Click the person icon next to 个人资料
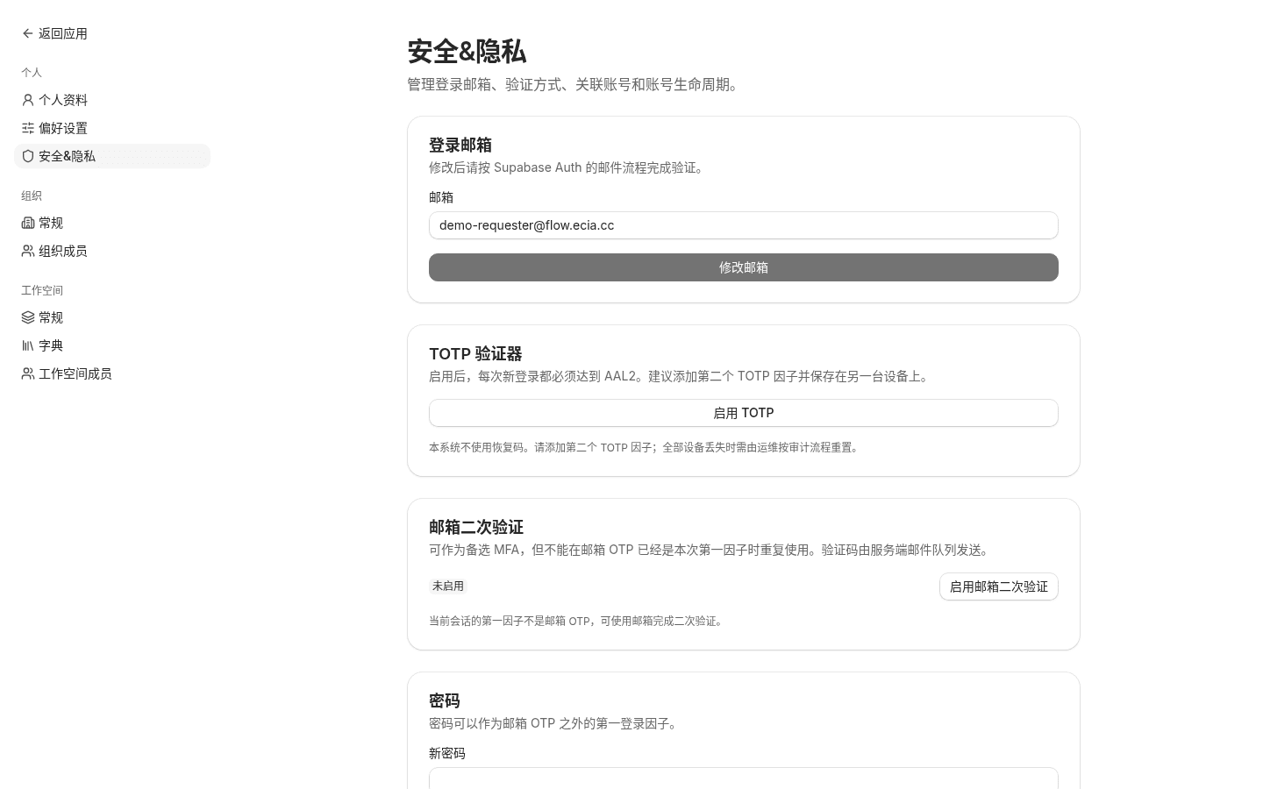Screen dimensions: 1263x789 [28, 100]
